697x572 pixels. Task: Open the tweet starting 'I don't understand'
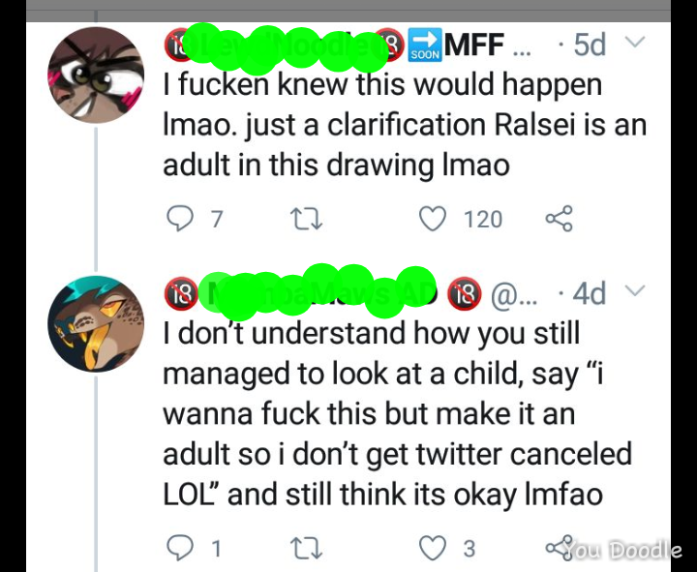[x=387, y=413]
